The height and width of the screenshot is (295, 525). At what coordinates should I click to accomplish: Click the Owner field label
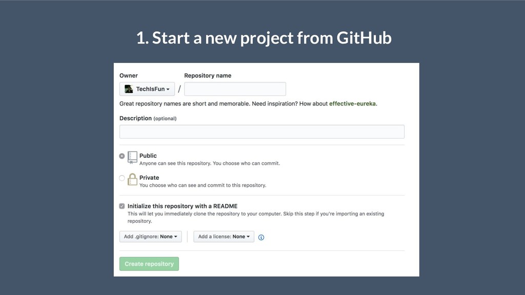[x=129, y=76]
